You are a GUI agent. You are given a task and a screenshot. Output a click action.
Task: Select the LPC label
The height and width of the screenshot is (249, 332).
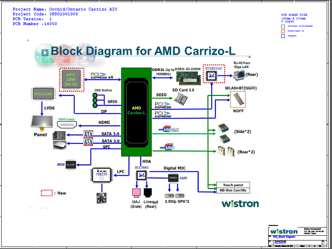121,172
